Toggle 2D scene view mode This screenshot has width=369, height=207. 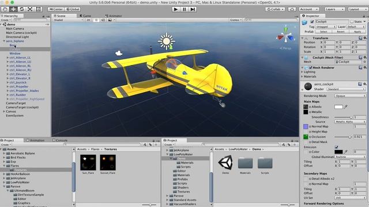(x=88, y=20)
